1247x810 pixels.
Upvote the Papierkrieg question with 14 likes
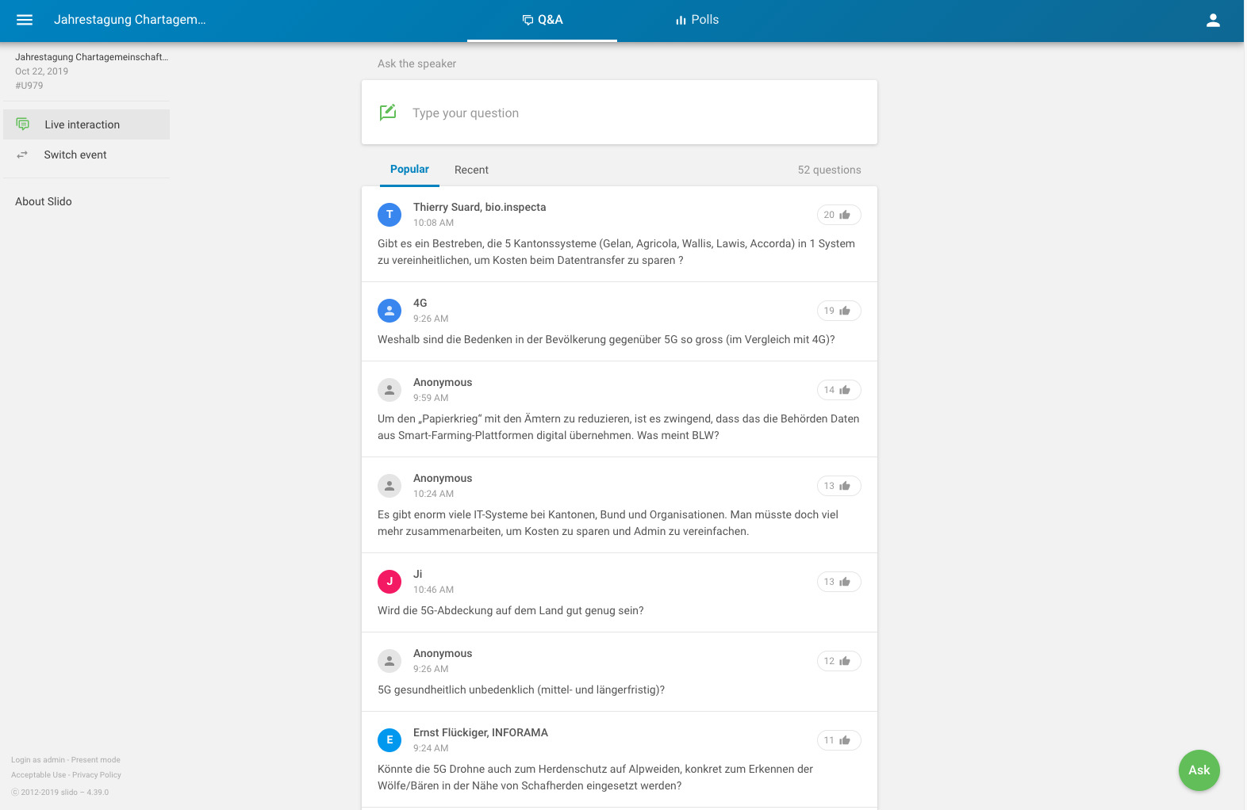click(838, 390)
